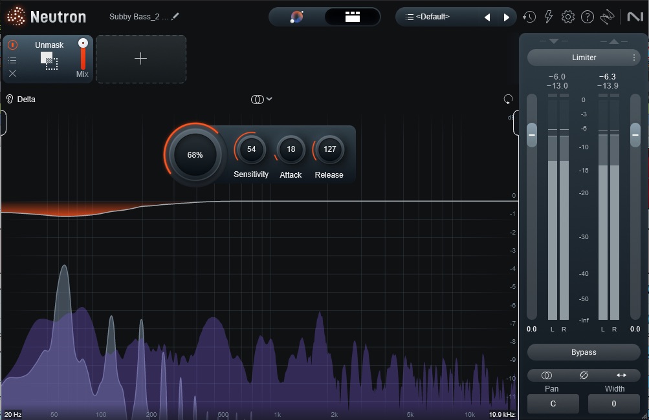
Task: Go to the next preset arrow
Action: (506, 17)
